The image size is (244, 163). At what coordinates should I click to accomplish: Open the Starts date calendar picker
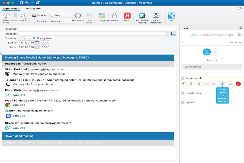tap(37, 43)
